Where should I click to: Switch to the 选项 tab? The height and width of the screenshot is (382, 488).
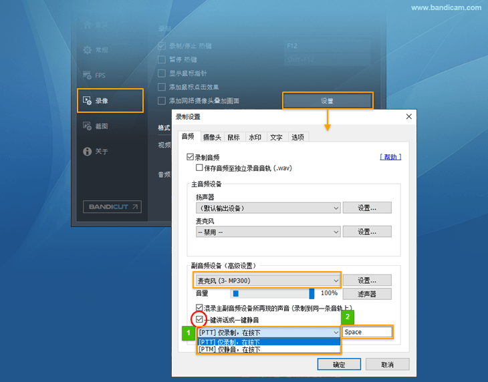298,137
